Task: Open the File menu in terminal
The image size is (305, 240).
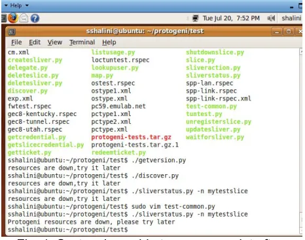Action: [16, 42]
